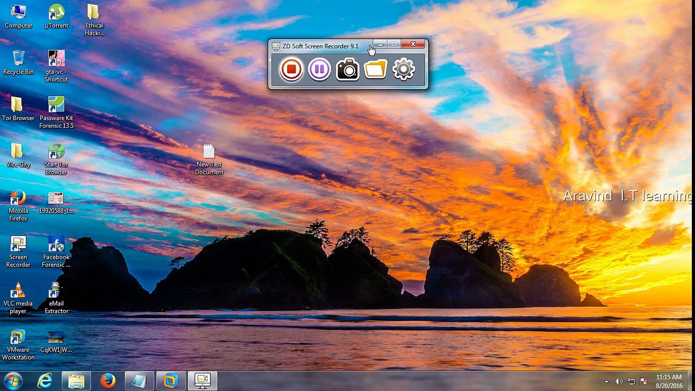The width and height of the screenshot is (695, 391).
Task: Select the Start Tor Browser shortcut
Action: tap(56, 159)
